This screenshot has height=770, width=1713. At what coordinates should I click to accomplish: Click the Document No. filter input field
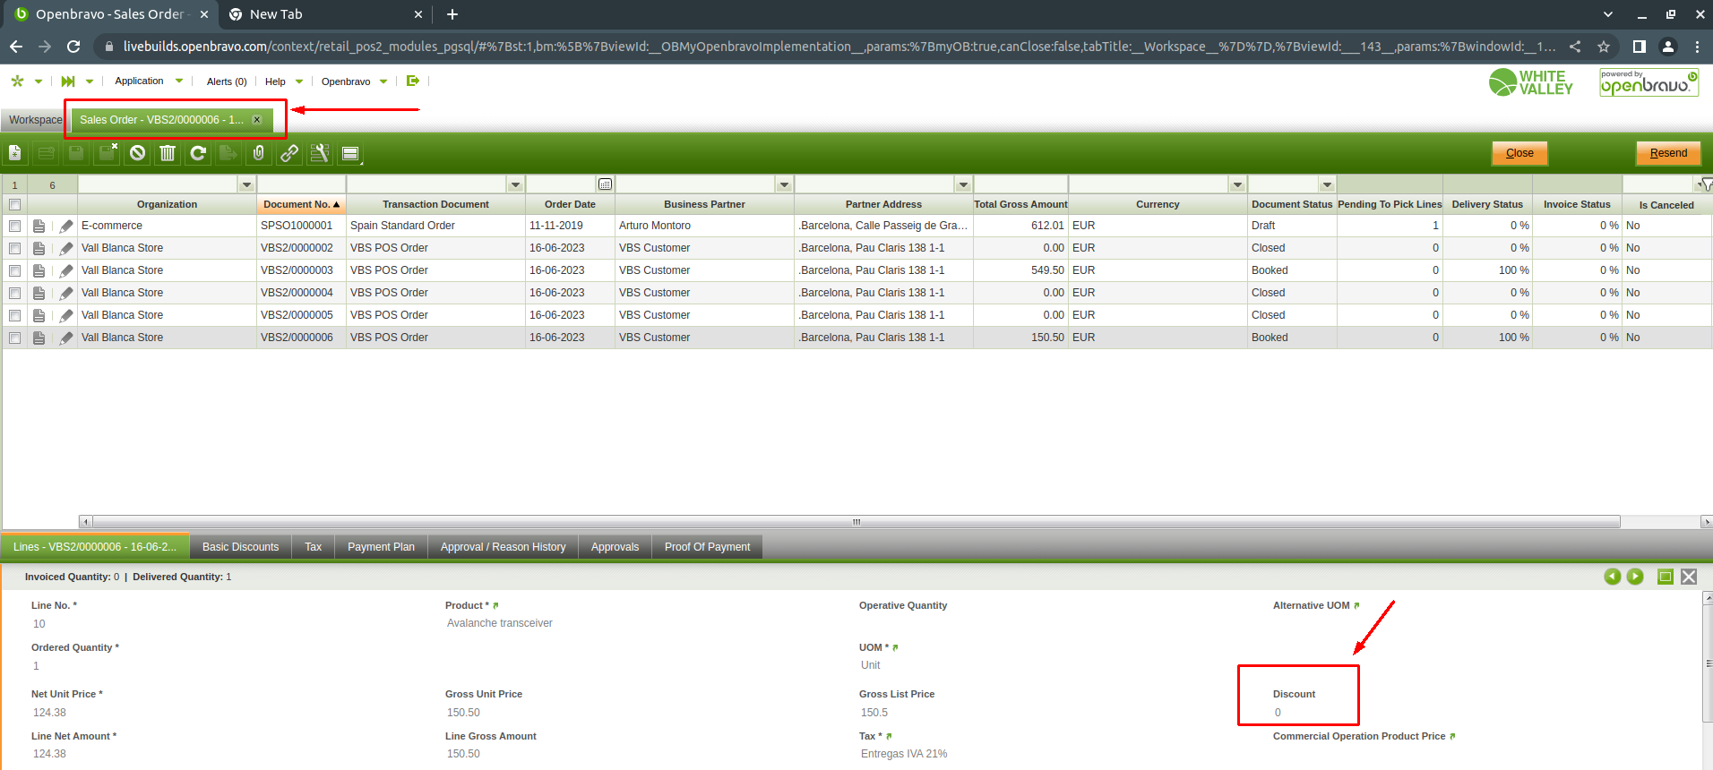tap(301, 184)
